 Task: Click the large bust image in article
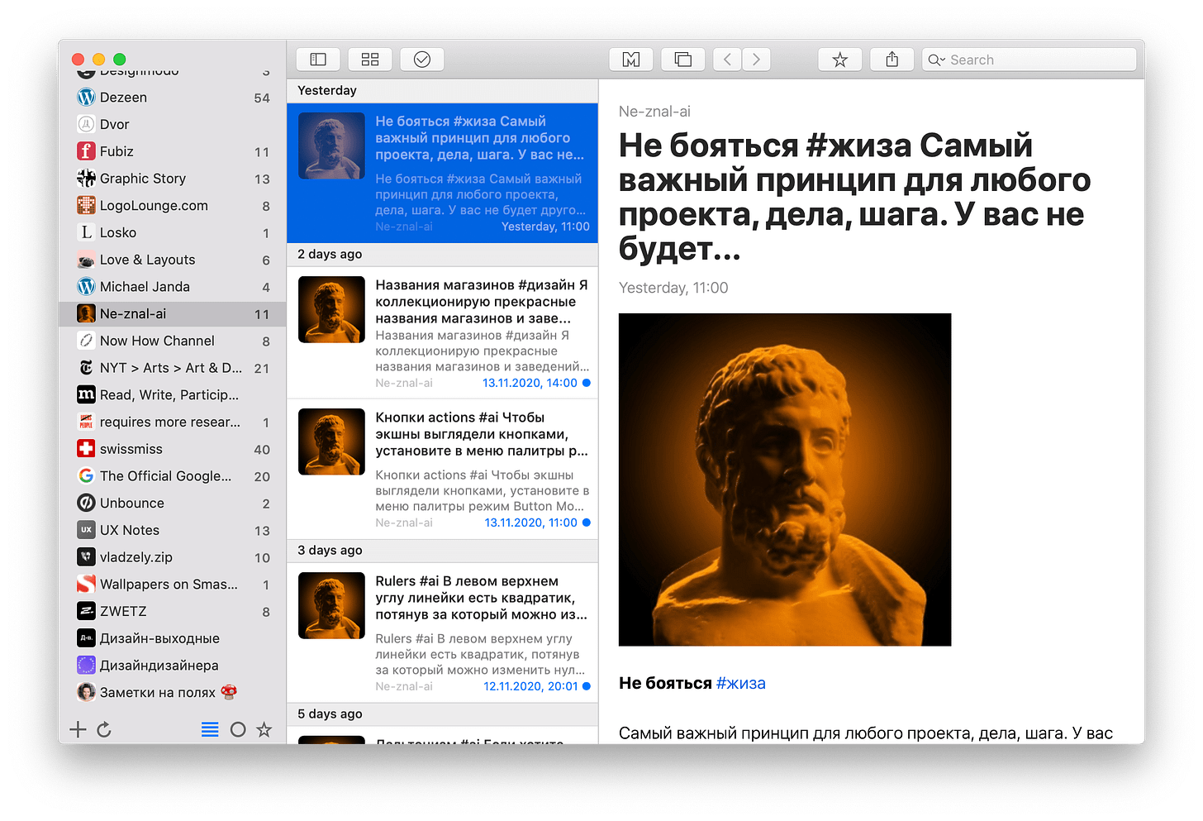click(785, 480)
